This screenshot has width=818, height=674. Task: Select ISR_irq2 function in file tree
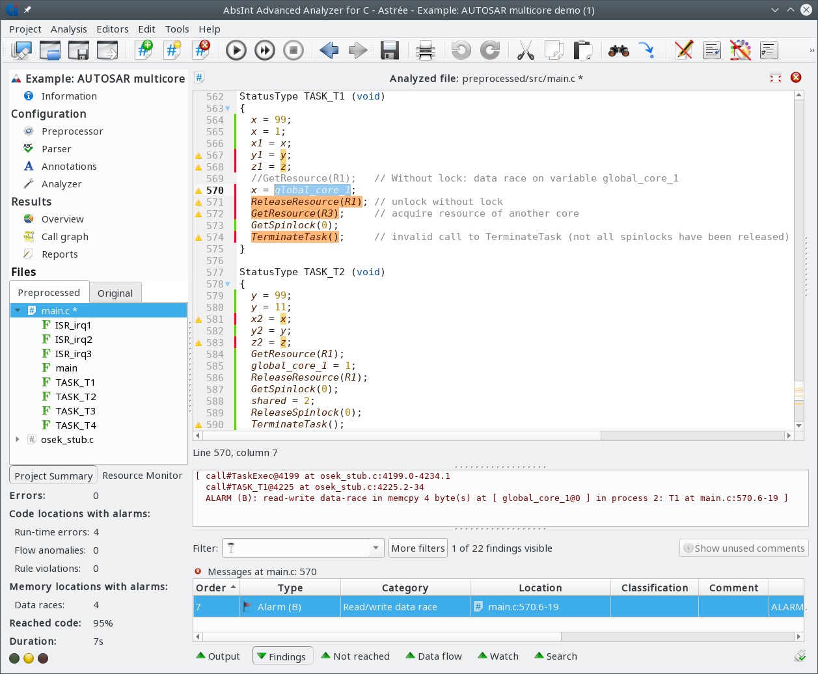point(74,340)
